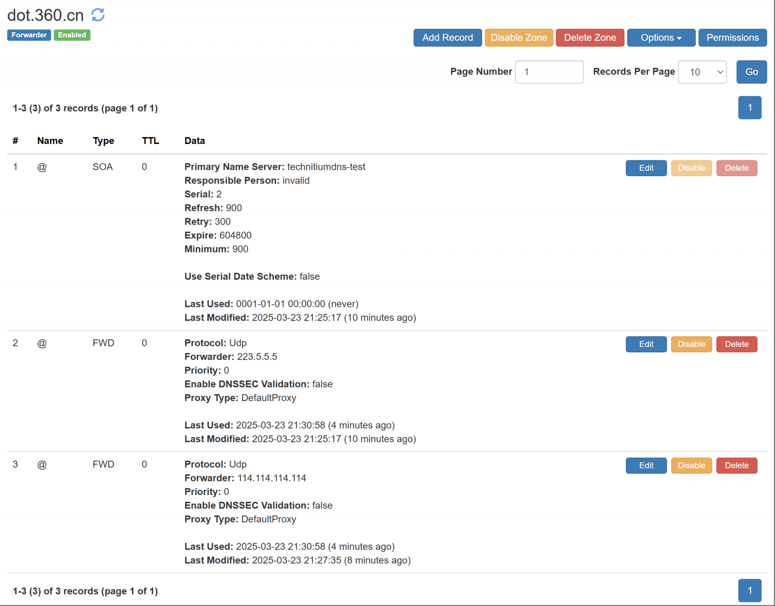Click inside the Page Number input field

tap(549, 72)
